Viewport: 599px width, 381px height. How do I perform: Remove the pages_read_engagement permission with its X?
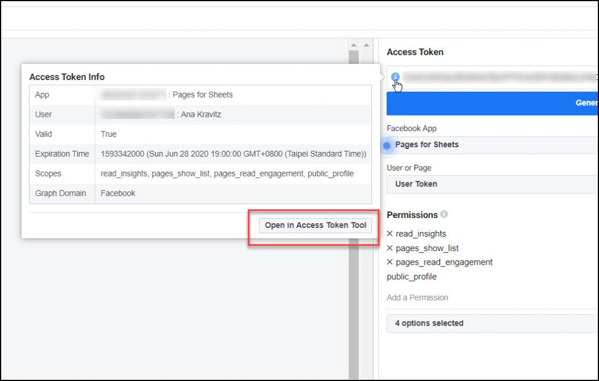point(390,262)
